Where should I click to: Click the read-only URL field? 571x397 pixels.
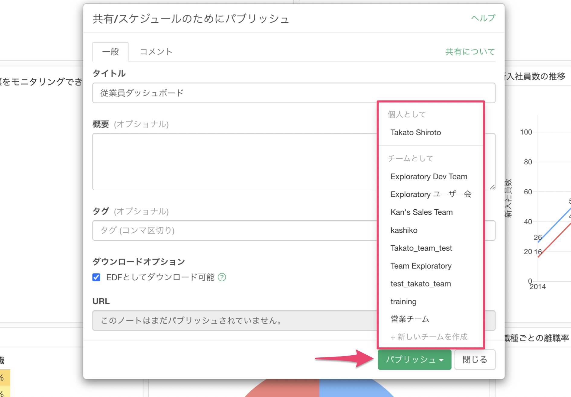tap(234, 320)
